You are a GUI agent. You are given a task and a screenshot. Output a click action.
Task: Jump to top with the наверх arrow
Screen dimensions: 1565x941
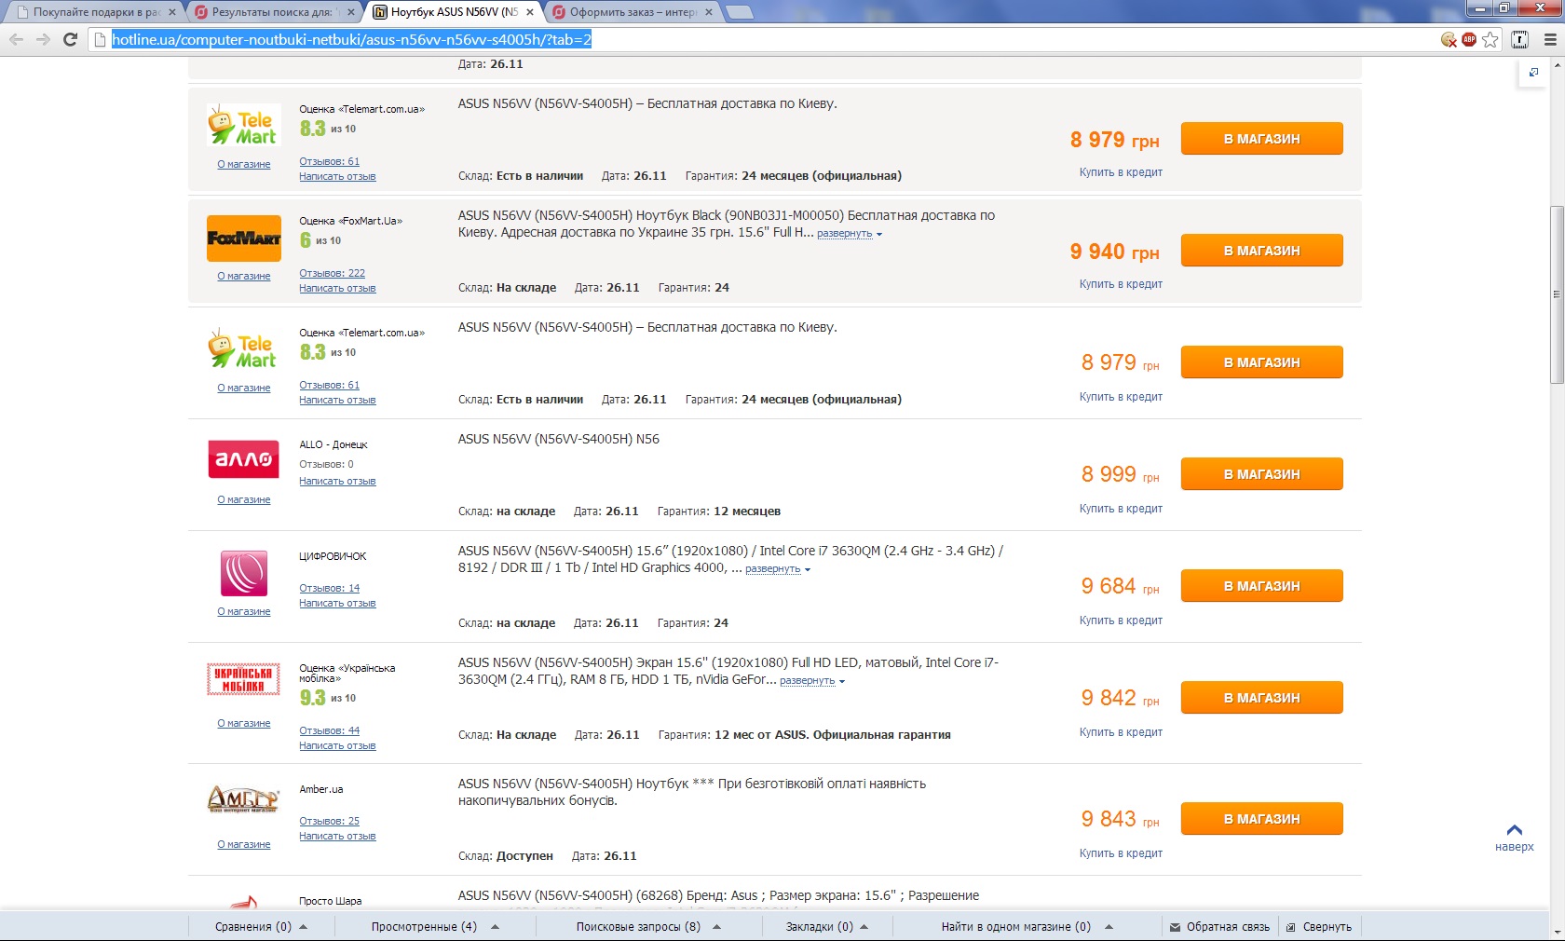[1515, 838]
